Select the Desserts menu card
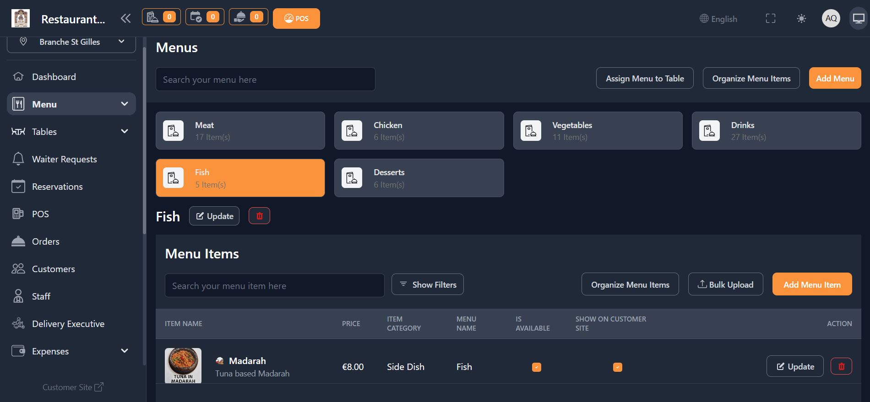Screen dimensions: 870x402 tap(419, 178)
